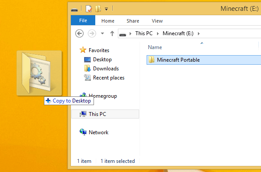
Task: Open Recent places in the sidebar
Action: pos(109,78)
